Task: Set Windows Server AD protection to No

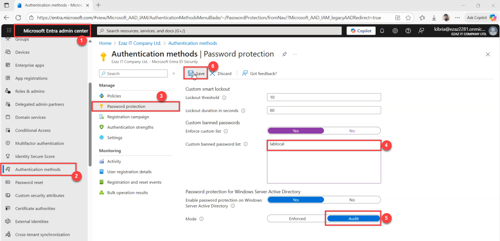Action: (x=352, y=200)
